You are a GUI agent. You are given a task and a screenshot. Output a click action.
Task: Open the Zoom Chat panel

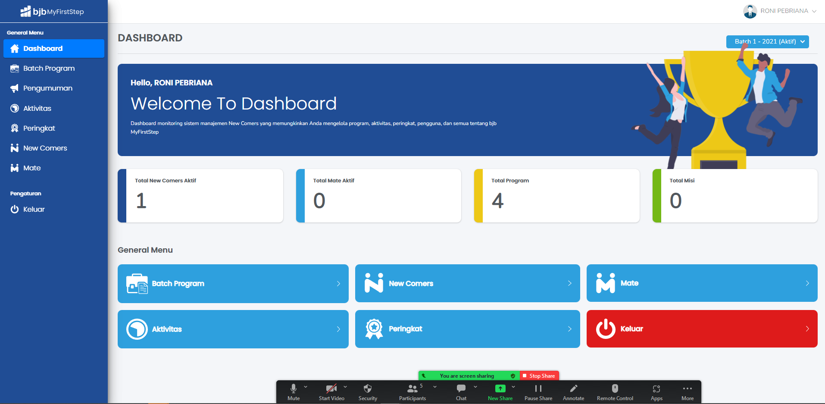pos(461,392)
